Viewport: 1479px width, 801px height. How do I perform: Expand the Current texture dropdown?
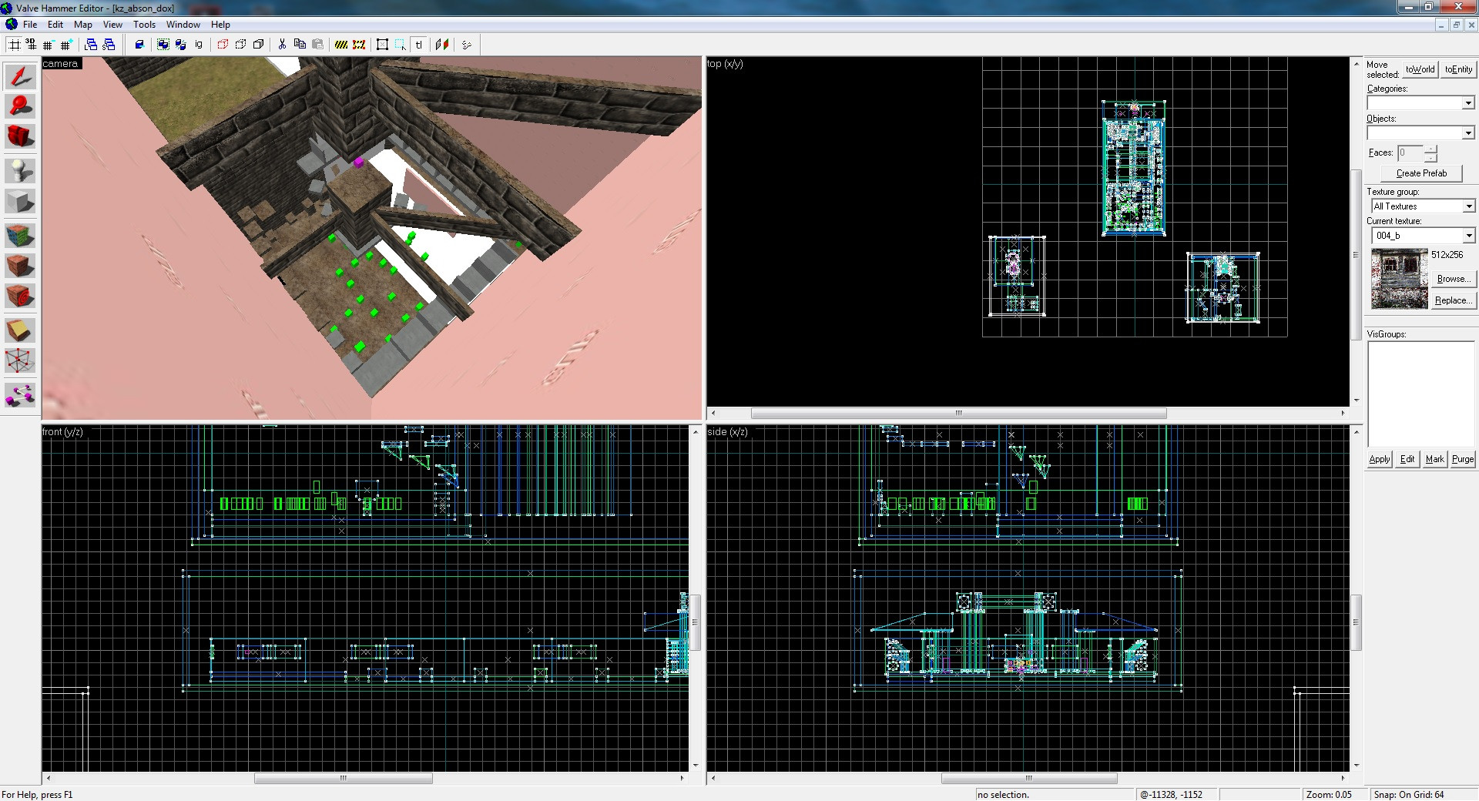(1468, 236)
